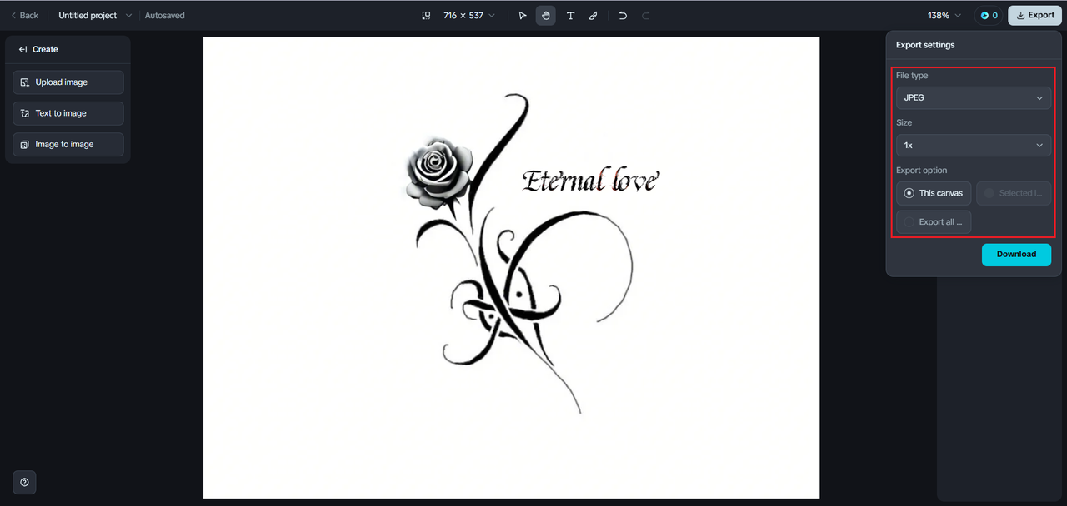1067x506 pixels.
Task: Click the undo arrow
Action: click(x=623, y=16)
